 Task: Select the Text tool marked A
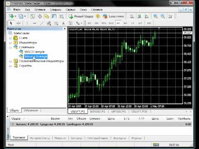click(x=63, y=23)
